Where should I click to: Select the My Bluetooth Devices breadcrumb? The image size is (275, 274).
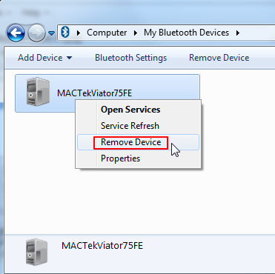(186, 33)
